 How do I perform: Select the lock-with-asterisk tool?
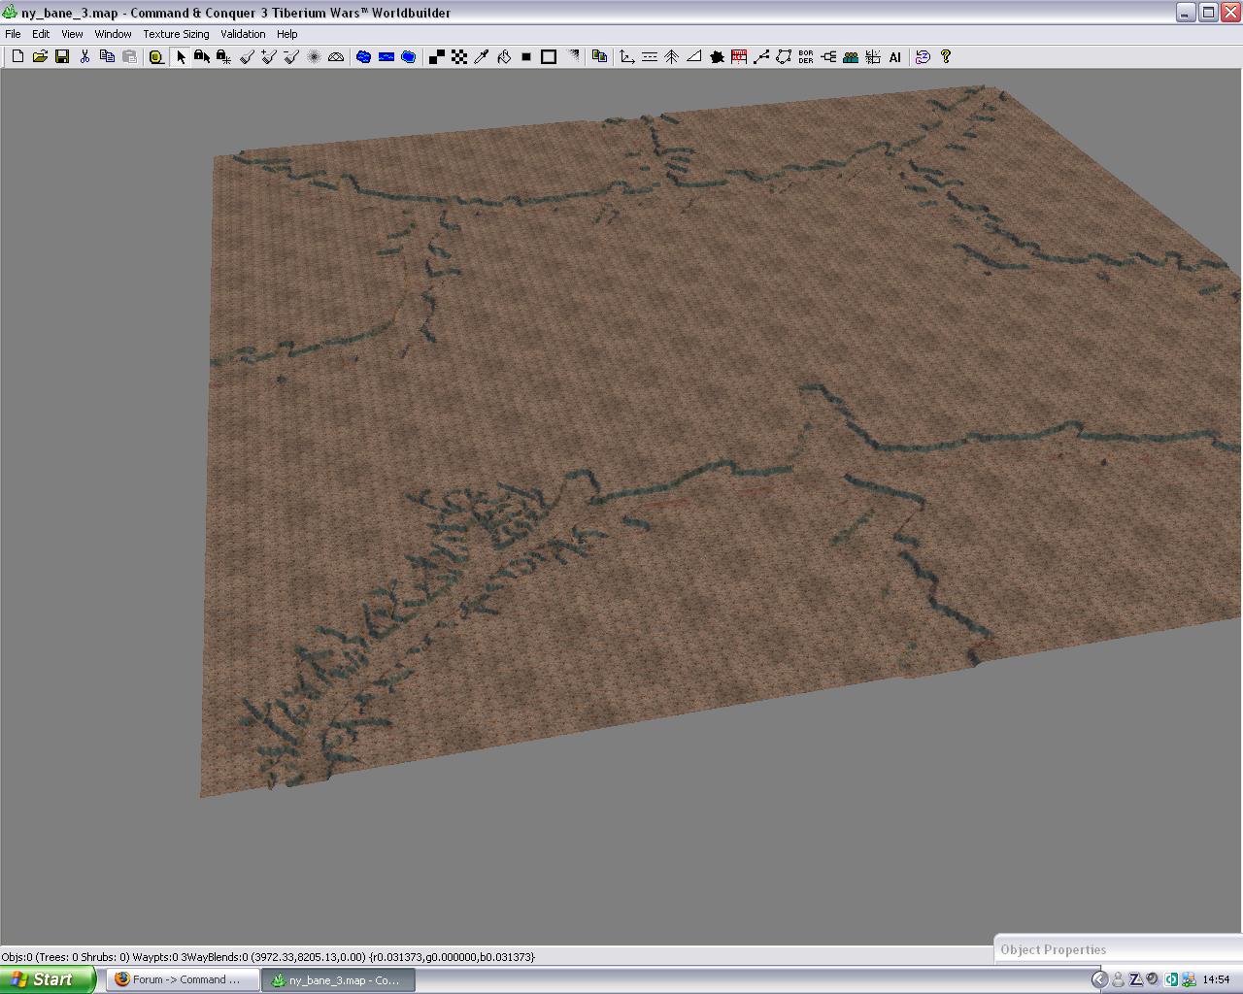(x=224, y=57)
